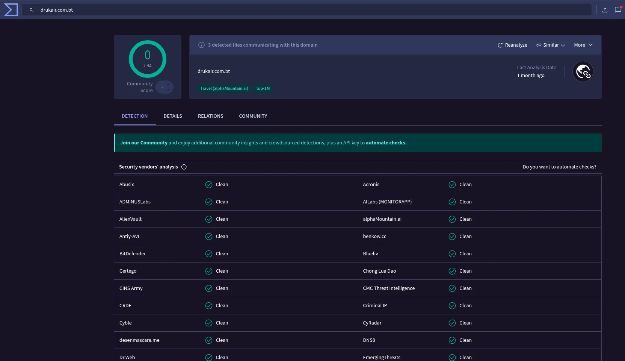The image size is (625, 361).
Task: Click the Acronis clean checkmark icon
Action: click(452, 185)
